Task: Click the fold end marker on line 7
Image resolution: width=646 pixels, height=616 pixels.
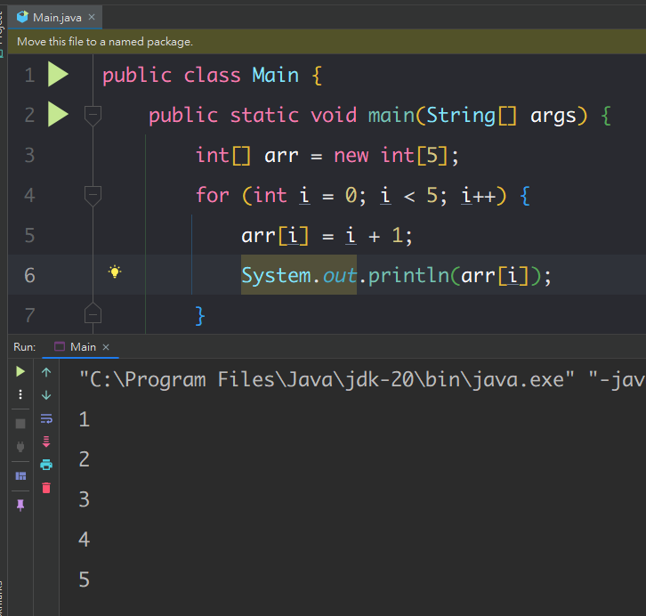Action: [93, 313]
